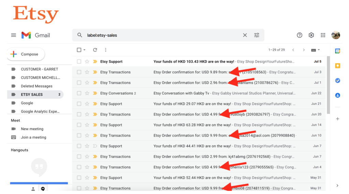The image size is (349, 194).
Task: Open email funds of HKD 29.07
Action: (199, 104)
